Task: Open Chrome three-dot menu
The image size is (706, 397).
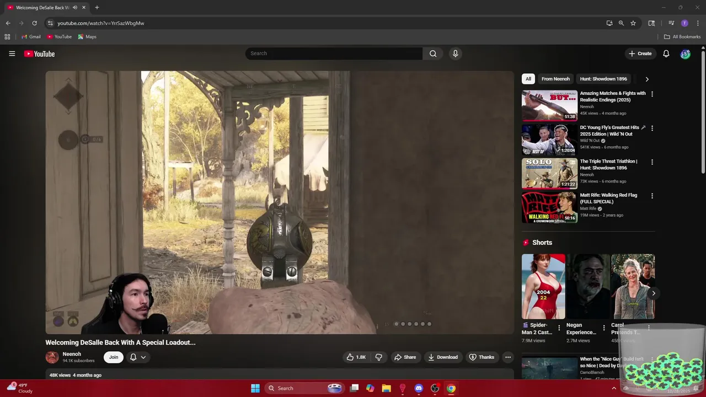Action: [698, 23]
